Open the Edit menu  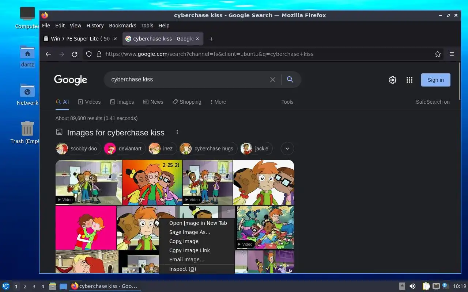(x=60, y=26)
